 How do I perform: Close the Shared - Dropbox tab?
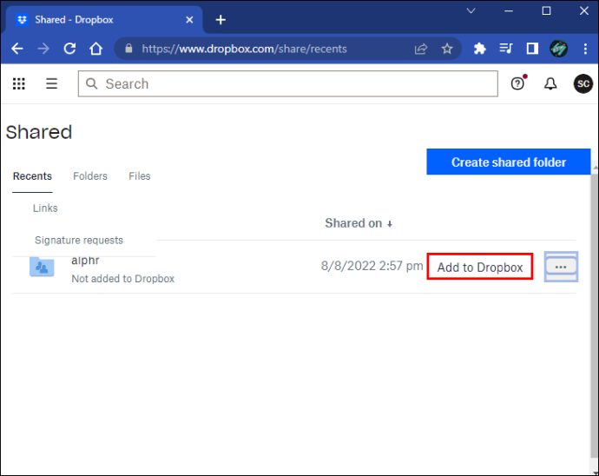pyautogui.click(x=189, y=19)
